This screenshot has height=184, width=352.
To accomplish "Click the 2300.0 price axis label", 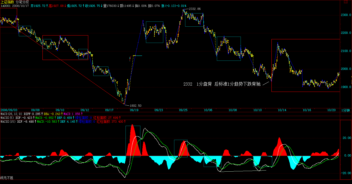I will [x=346, y=15].
